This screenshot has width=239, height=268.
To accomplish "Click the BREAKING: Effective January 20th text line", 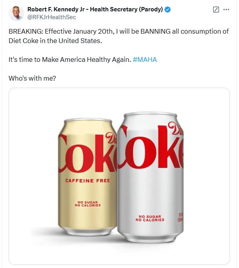I will point(119,31).
